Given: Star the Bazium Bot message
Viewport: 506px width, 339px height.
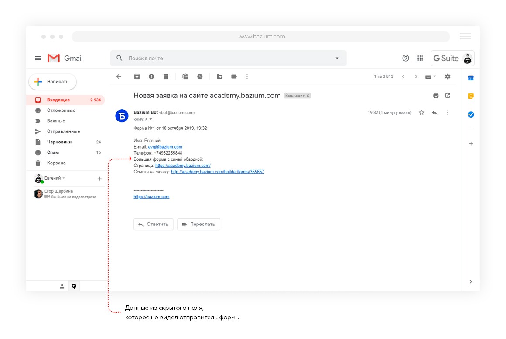Looking at the screenshot, I should [421, 112].
